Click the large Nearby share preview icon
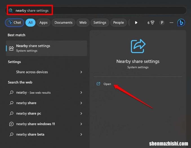Viewport: 191px width, 148px height. pos(138,46)
